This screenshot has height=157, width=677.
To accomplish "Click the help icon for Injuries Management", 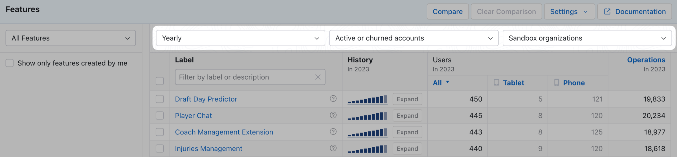I will point(333,148).
